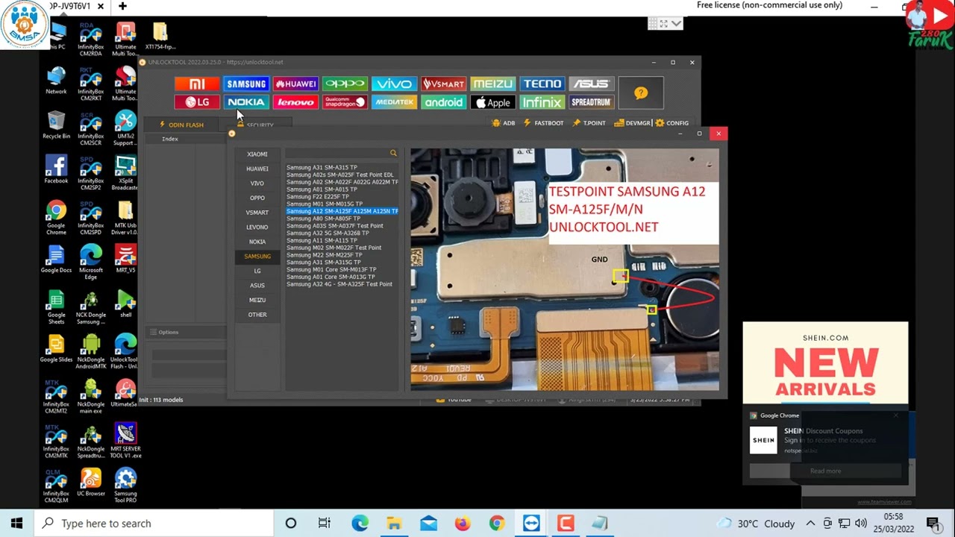Viewport: 955px width, 537px height.
Task: Select the Apple logo button
Action: click(492, 102)
